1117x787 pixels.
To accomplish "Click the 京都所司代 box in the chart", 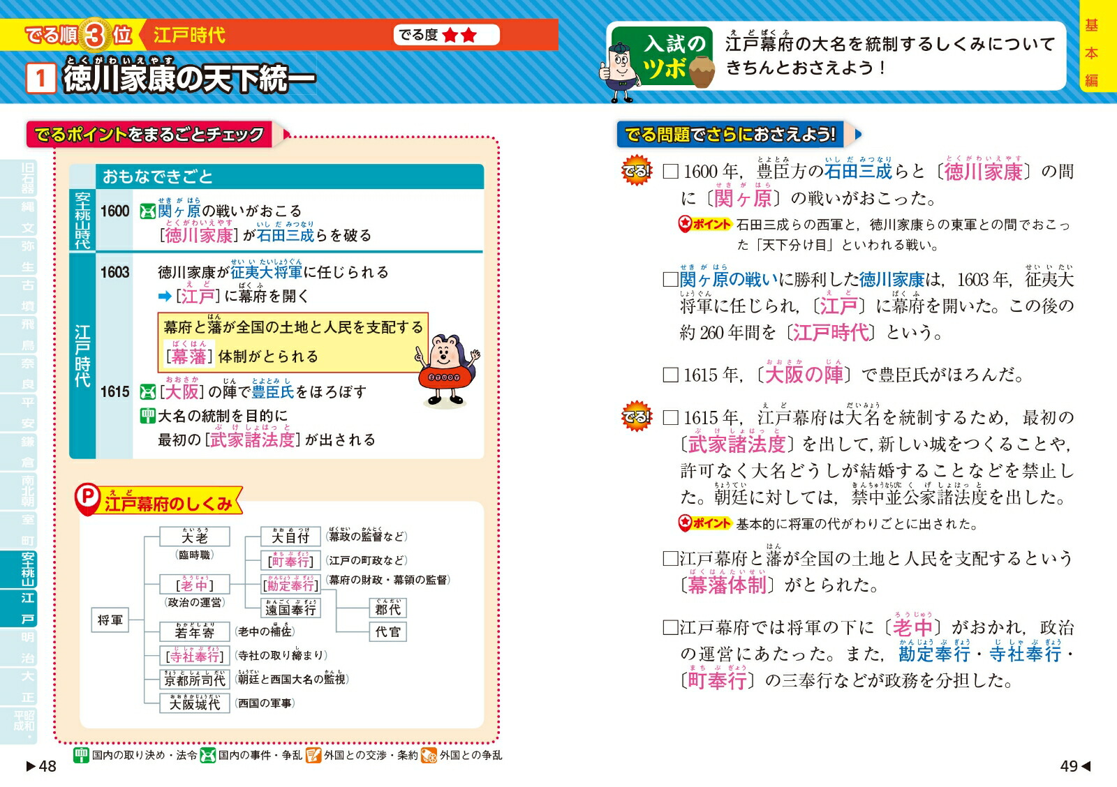I will 195,680.
